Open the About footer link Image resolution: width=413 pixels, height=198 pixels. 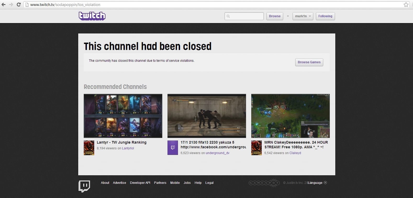tap(105, 183)
